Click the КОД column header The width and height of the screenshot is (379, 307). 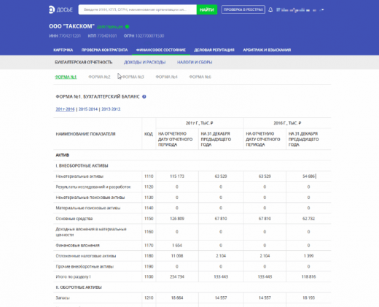click(149, 134)
